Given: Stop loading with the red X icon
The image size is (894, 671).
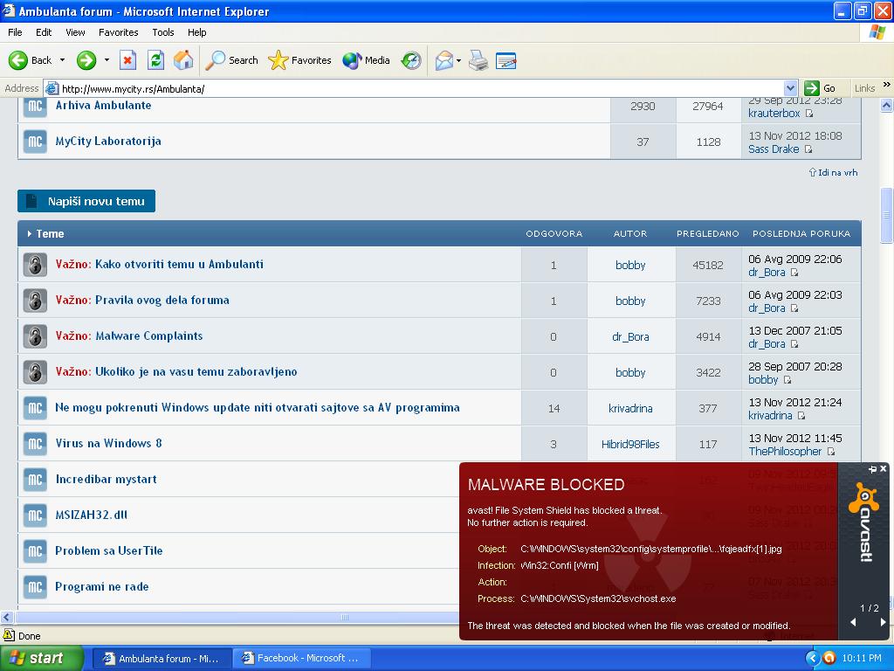Looking at the screenshot, I should tap(127, 60).
